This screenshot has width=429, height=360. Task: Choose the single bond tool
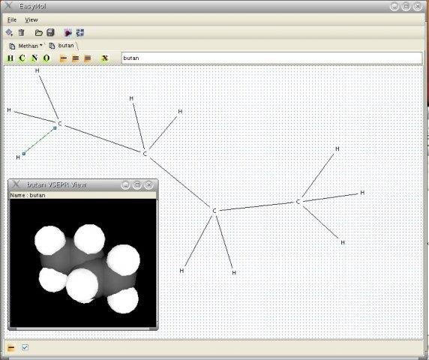(x=64, y=58)
